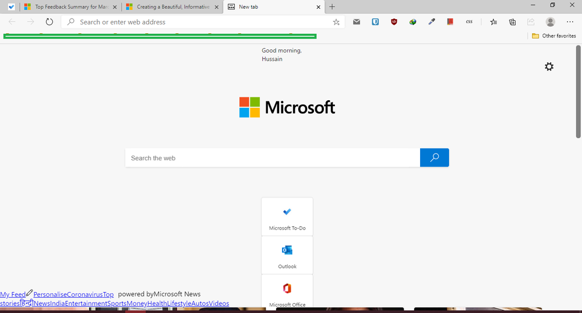Click the Good morning, Hussain greeting

tap(281, 55)
